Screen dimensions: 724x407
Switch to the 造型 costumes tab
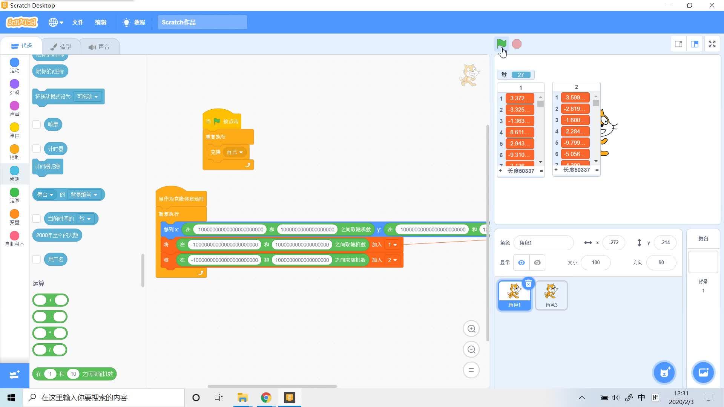coord(61,47)
